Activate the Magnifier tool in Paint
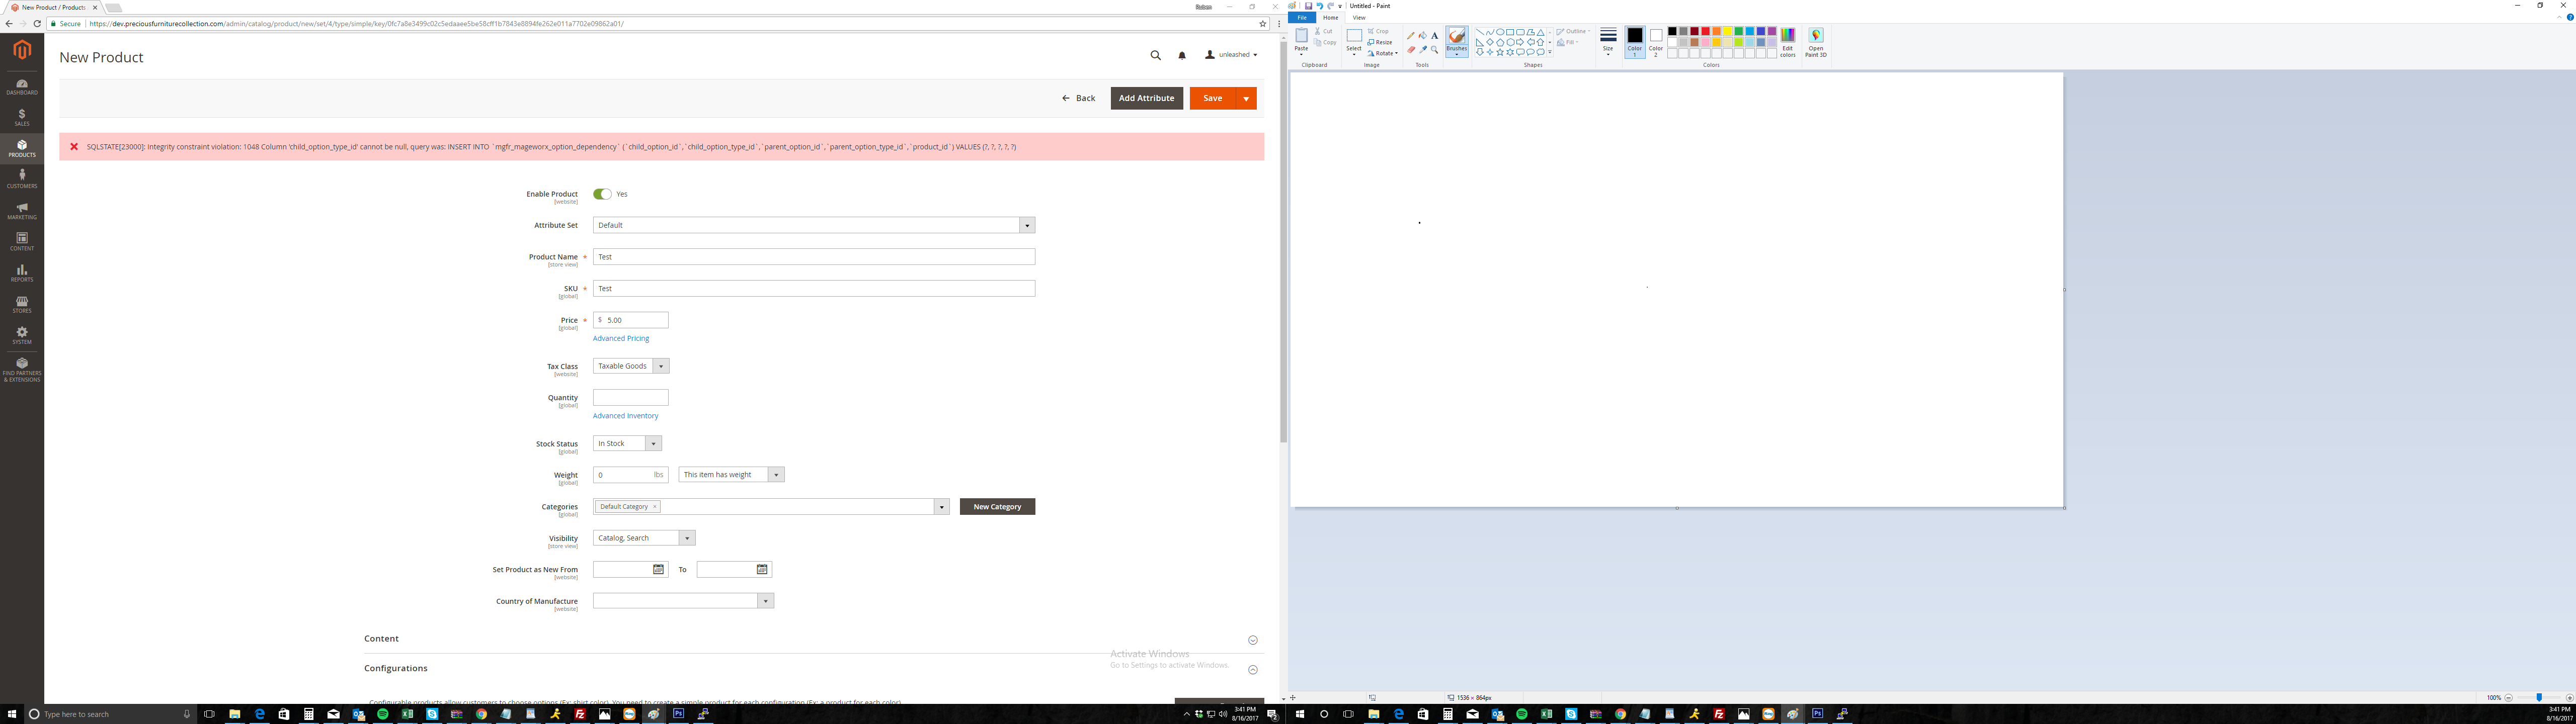Viewport: 2576px width, 724px height. [1434, 50]
